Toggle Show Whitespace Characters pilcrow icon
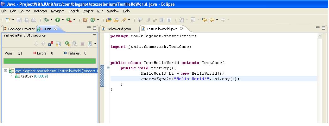Screen dimensions: 329x126 169,20
